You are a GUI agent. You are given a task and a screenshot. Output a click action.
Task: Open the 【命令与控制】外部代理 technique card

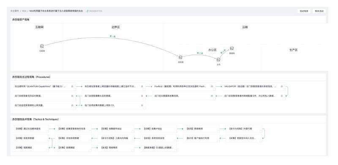[x=244, y=129]
